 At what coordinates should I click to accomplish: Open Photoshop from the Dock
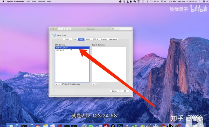tap(120, 126)
